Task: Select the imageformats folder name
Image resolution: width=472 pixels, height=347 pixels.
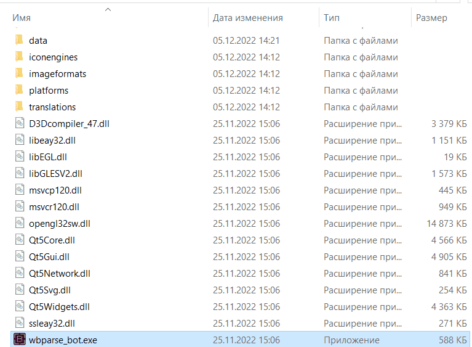Action: [x=57, y=74]
